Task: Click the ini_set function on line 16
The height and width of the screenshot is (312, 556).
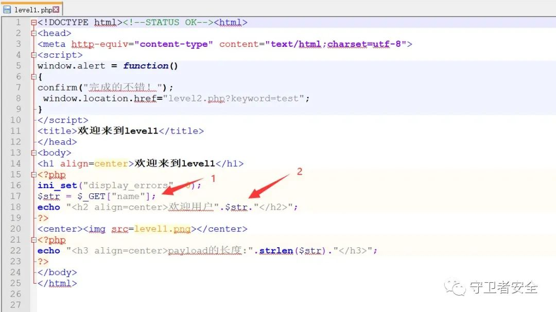Action: click(x=57, y=186)
